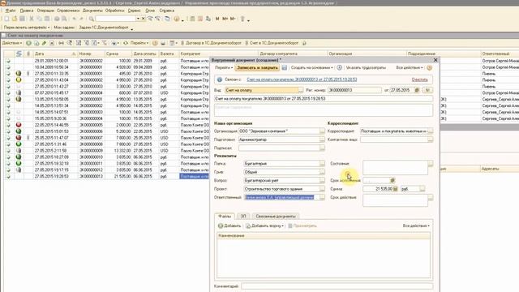Expand Создать на основании dropdown
The image size is (519, 292).
point(311,67)
